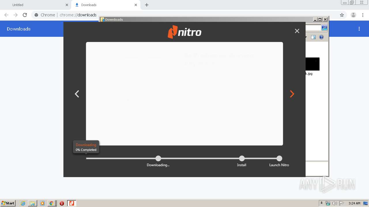Viewport: 369px width, 207px height.
Task: Open Explorer help icon
Action: (x=321, y=37)
